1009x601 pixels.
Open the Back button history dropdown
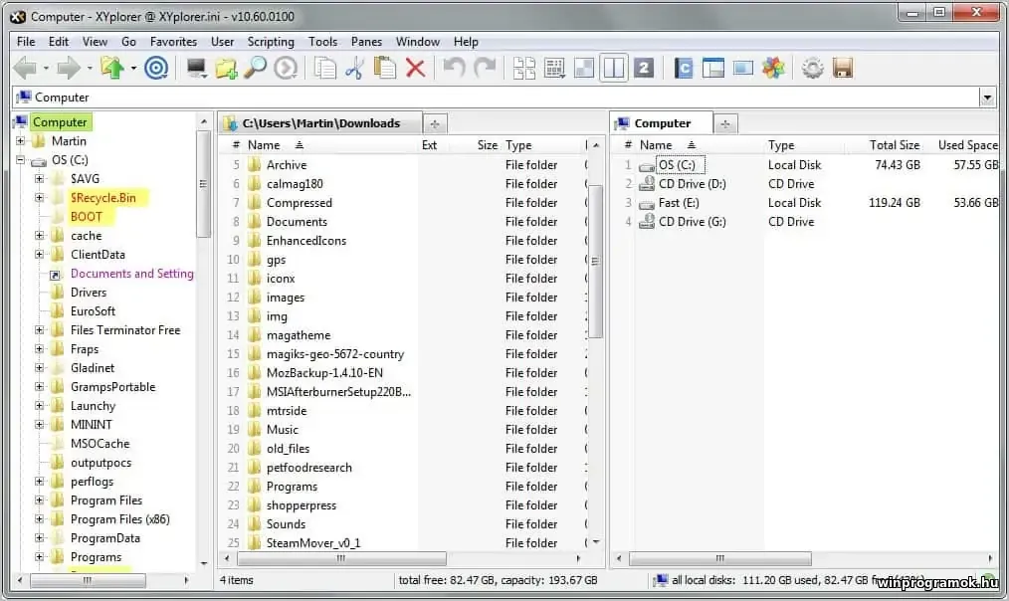point(46,68)
